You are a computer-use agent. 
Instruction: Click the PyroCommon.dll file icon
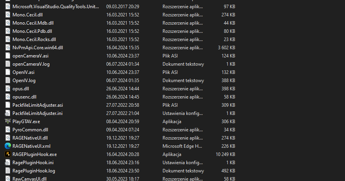(7, 129)
